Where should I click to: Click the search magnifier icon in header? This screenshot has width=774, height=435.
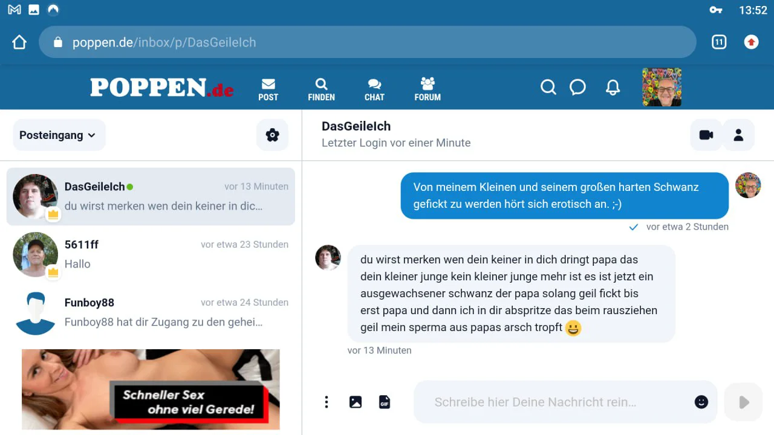[x=548, y=88]
